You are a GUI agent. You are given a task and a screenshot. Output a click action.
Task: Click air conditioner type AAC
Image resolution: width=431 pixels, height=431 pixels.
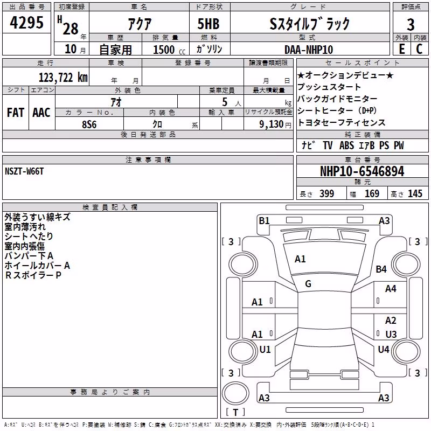click(x=41, y=113)
